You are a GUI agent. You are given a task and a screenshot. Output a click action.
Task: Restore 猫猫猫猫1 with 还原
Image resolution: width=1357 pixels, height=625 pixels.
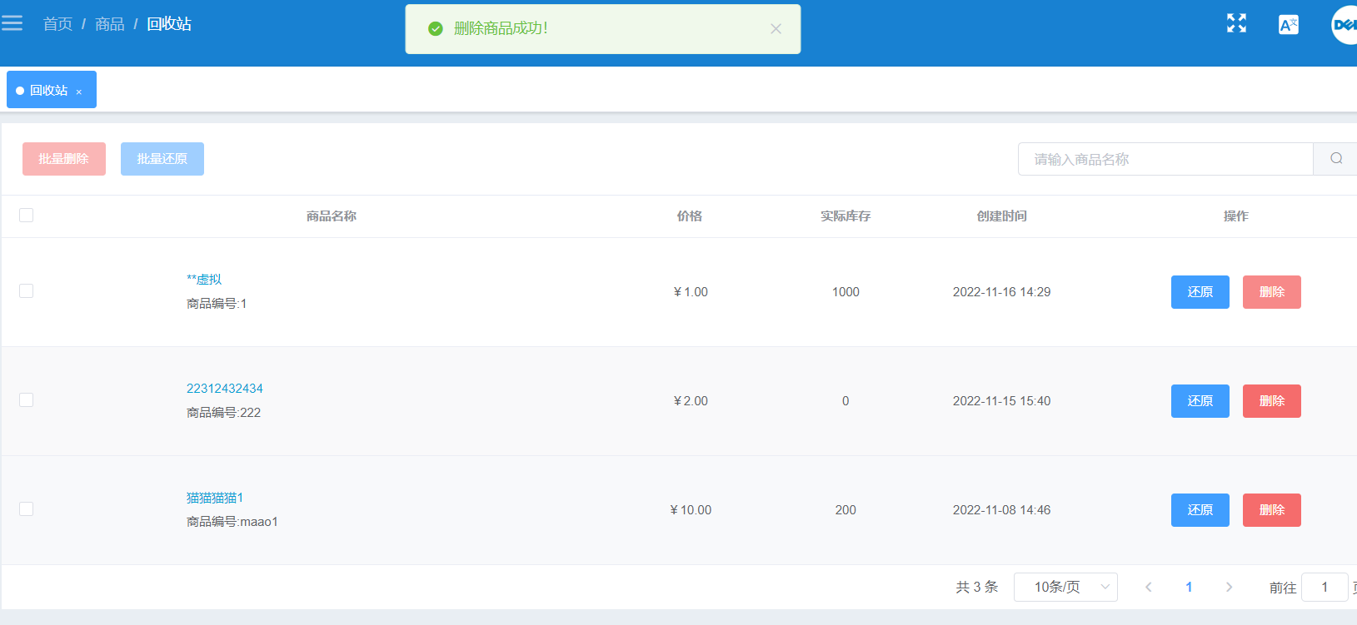coord(1200,510)
